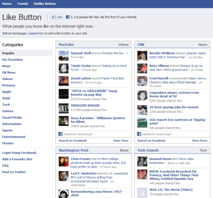Open 25 best-paying jobs for women

[174, 107]
